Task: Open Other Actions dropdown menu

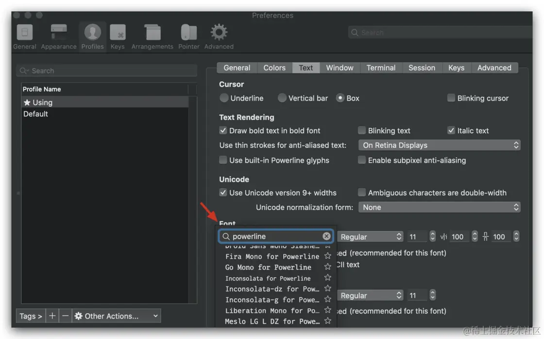Action: pyautogui.click(x=116, y=316)
